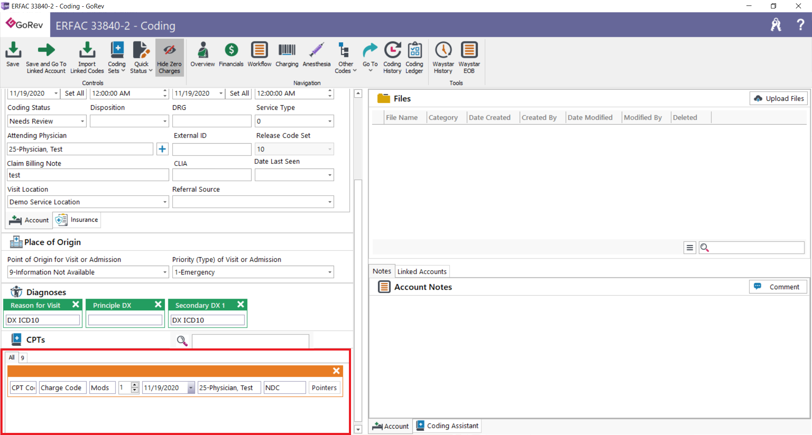
Task: Open the Go To menu
Action: (370, 57)
